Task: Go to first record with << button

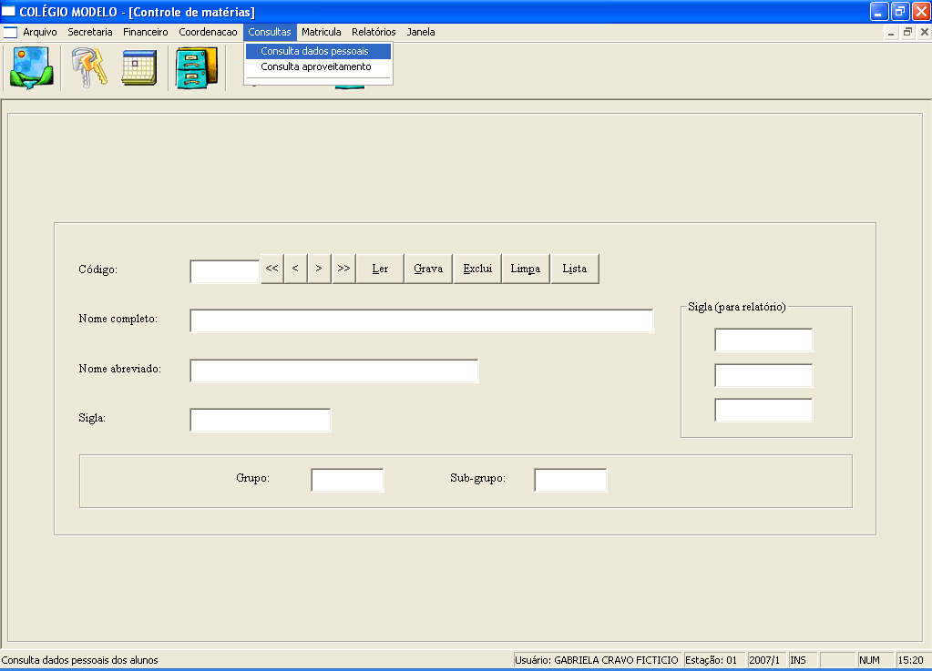Action: point(271,269)
